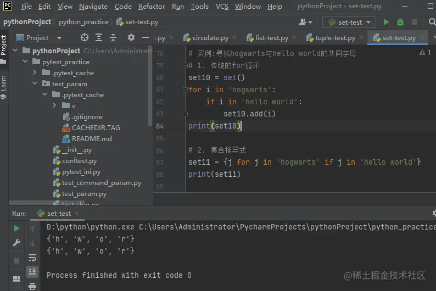Viewport: 436px width, 291px height.
Task: Open the user account icon dropdown
Action: tap(305, 22)
